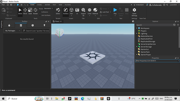Open the notifications bell

(147, 5)
